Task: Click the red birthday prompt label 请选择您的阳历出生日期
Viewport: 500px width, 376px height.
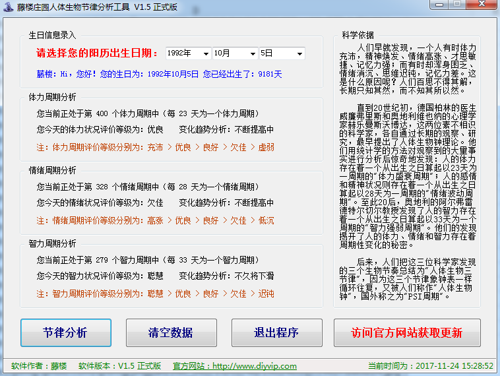Action: (97, 53)
